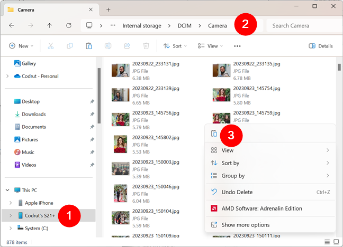The height and width of the screenshot is (247, 343).
Task: Select file 20230922_233135.jpg
Action: pyautogui.click(x=246, y=71)
